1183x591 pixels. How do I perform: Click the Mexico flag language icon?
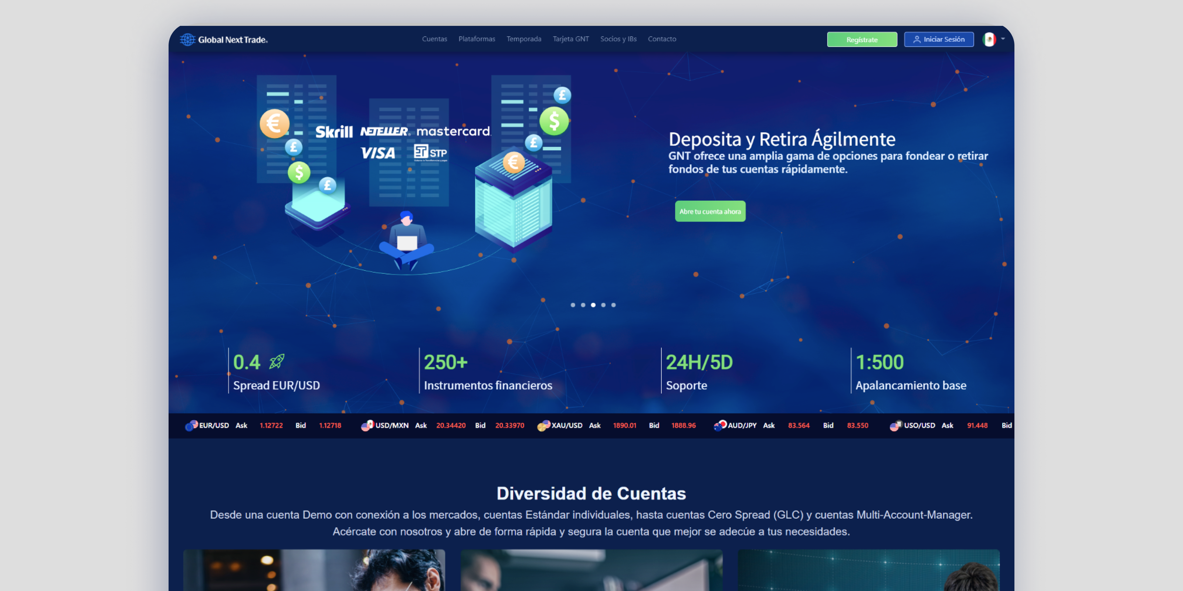pyautogui.click(x=989, y=40)
